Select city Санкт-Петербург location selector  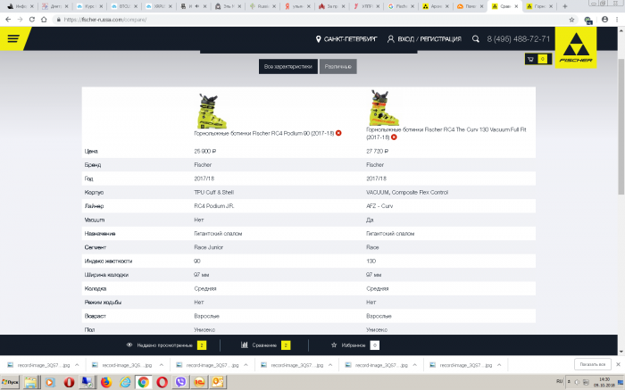point(346,39)
